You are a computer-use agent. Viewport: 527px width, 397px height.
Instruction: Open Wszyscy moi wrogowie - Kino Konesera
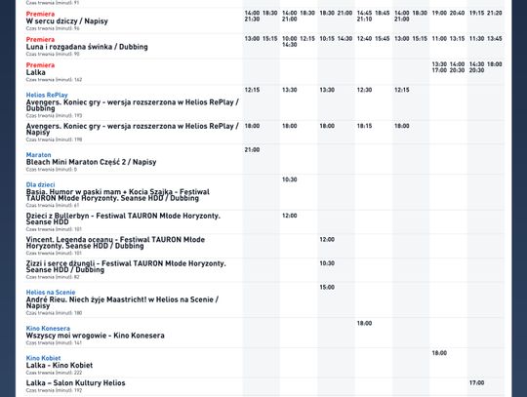(x=95, y=336)
